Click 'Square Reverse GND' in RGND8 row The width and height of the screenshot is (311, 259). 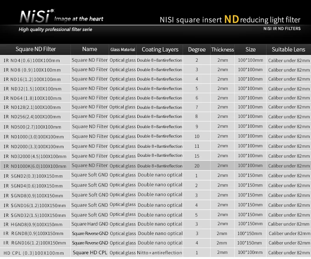pyautogui.click(x=90, y=233)
